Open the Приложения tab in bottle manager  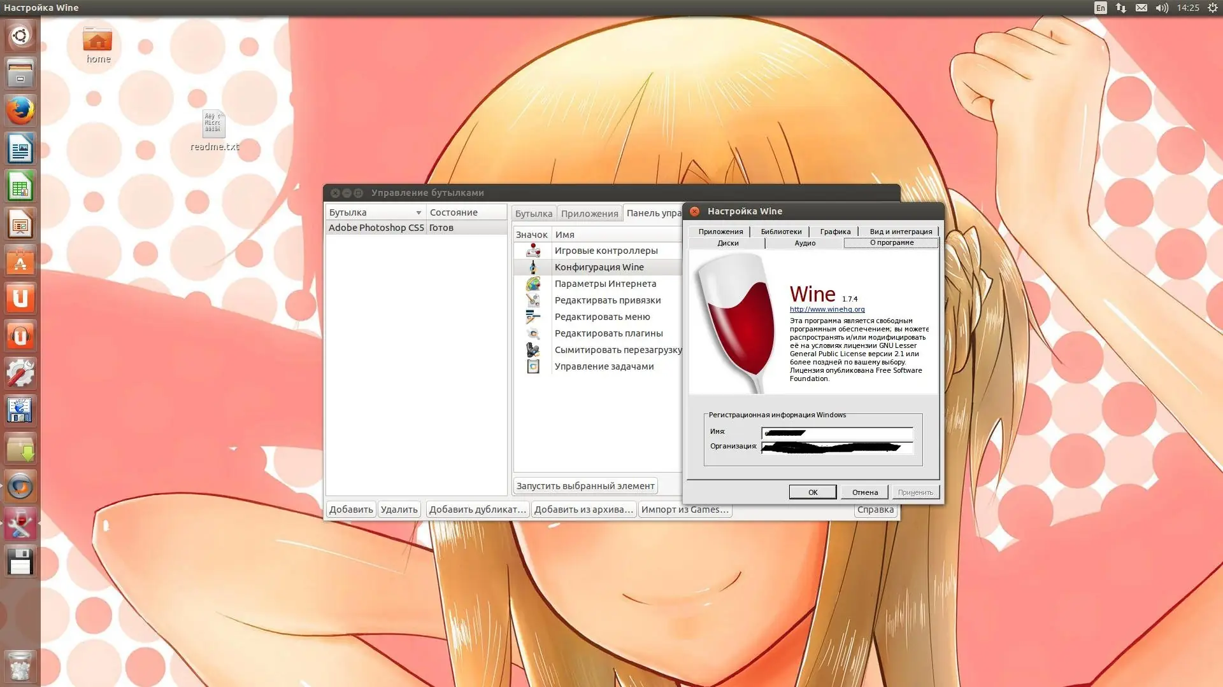pyautogui.click(x=589, y=213)
